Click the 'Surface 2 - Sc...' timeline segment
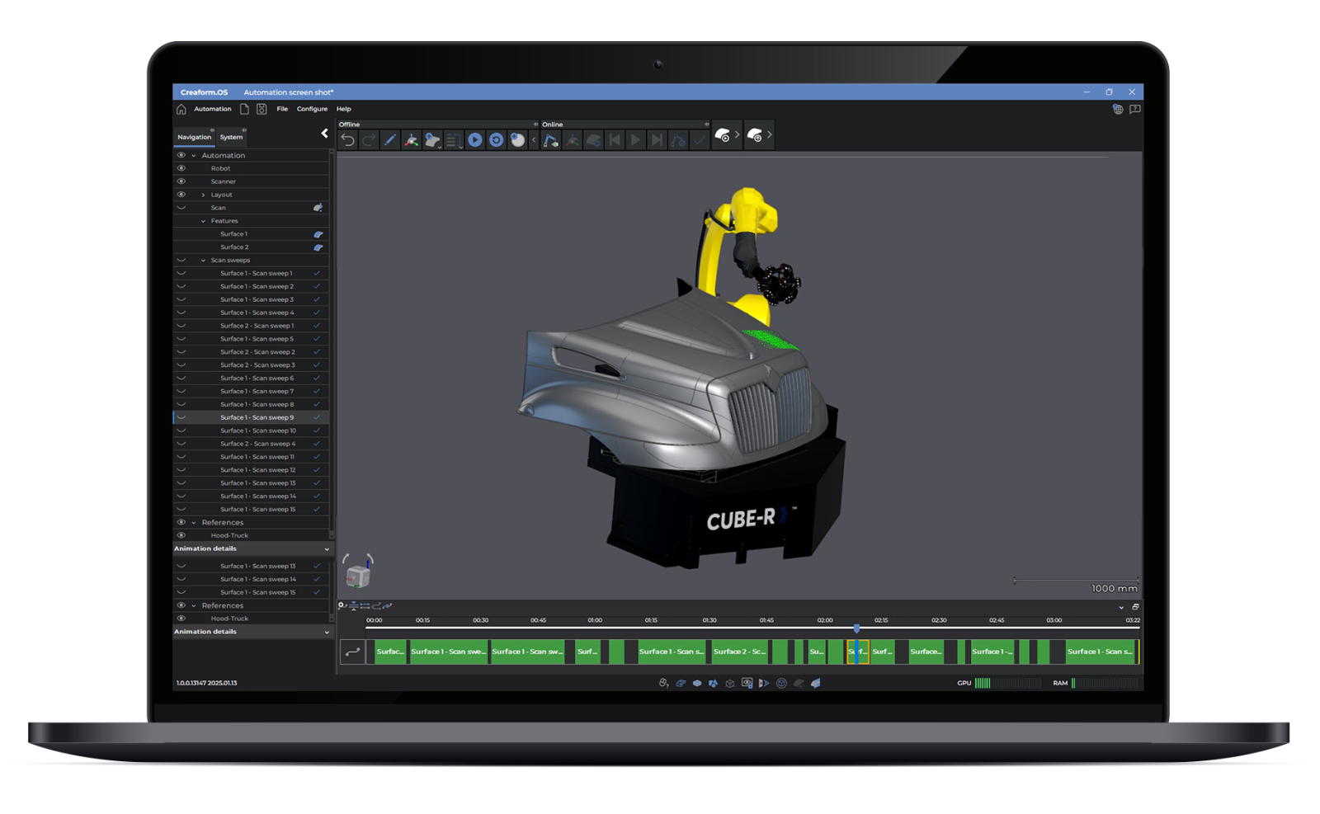Screen dimensions: 1320x814 click(x=739, y=652)
